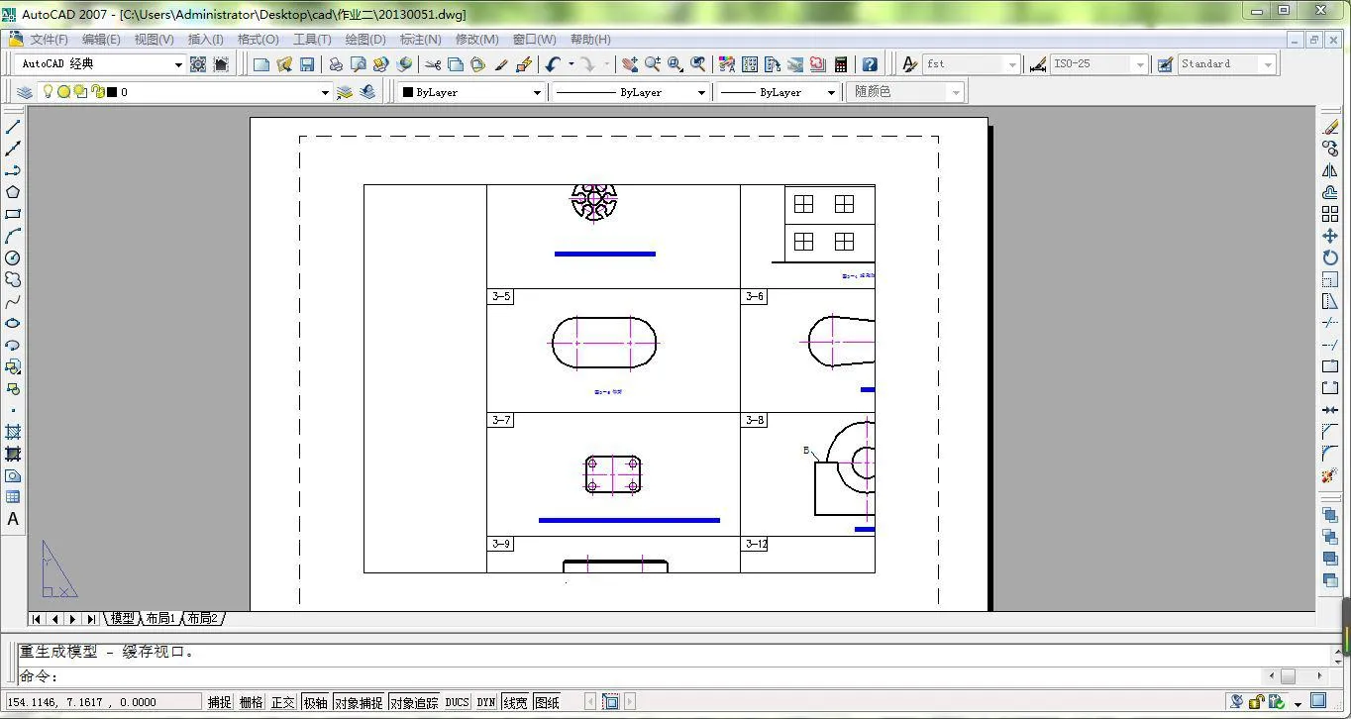1351x719 pixels.
Task: Toggle 线宽 lineweight display
Action: point(515,702)
